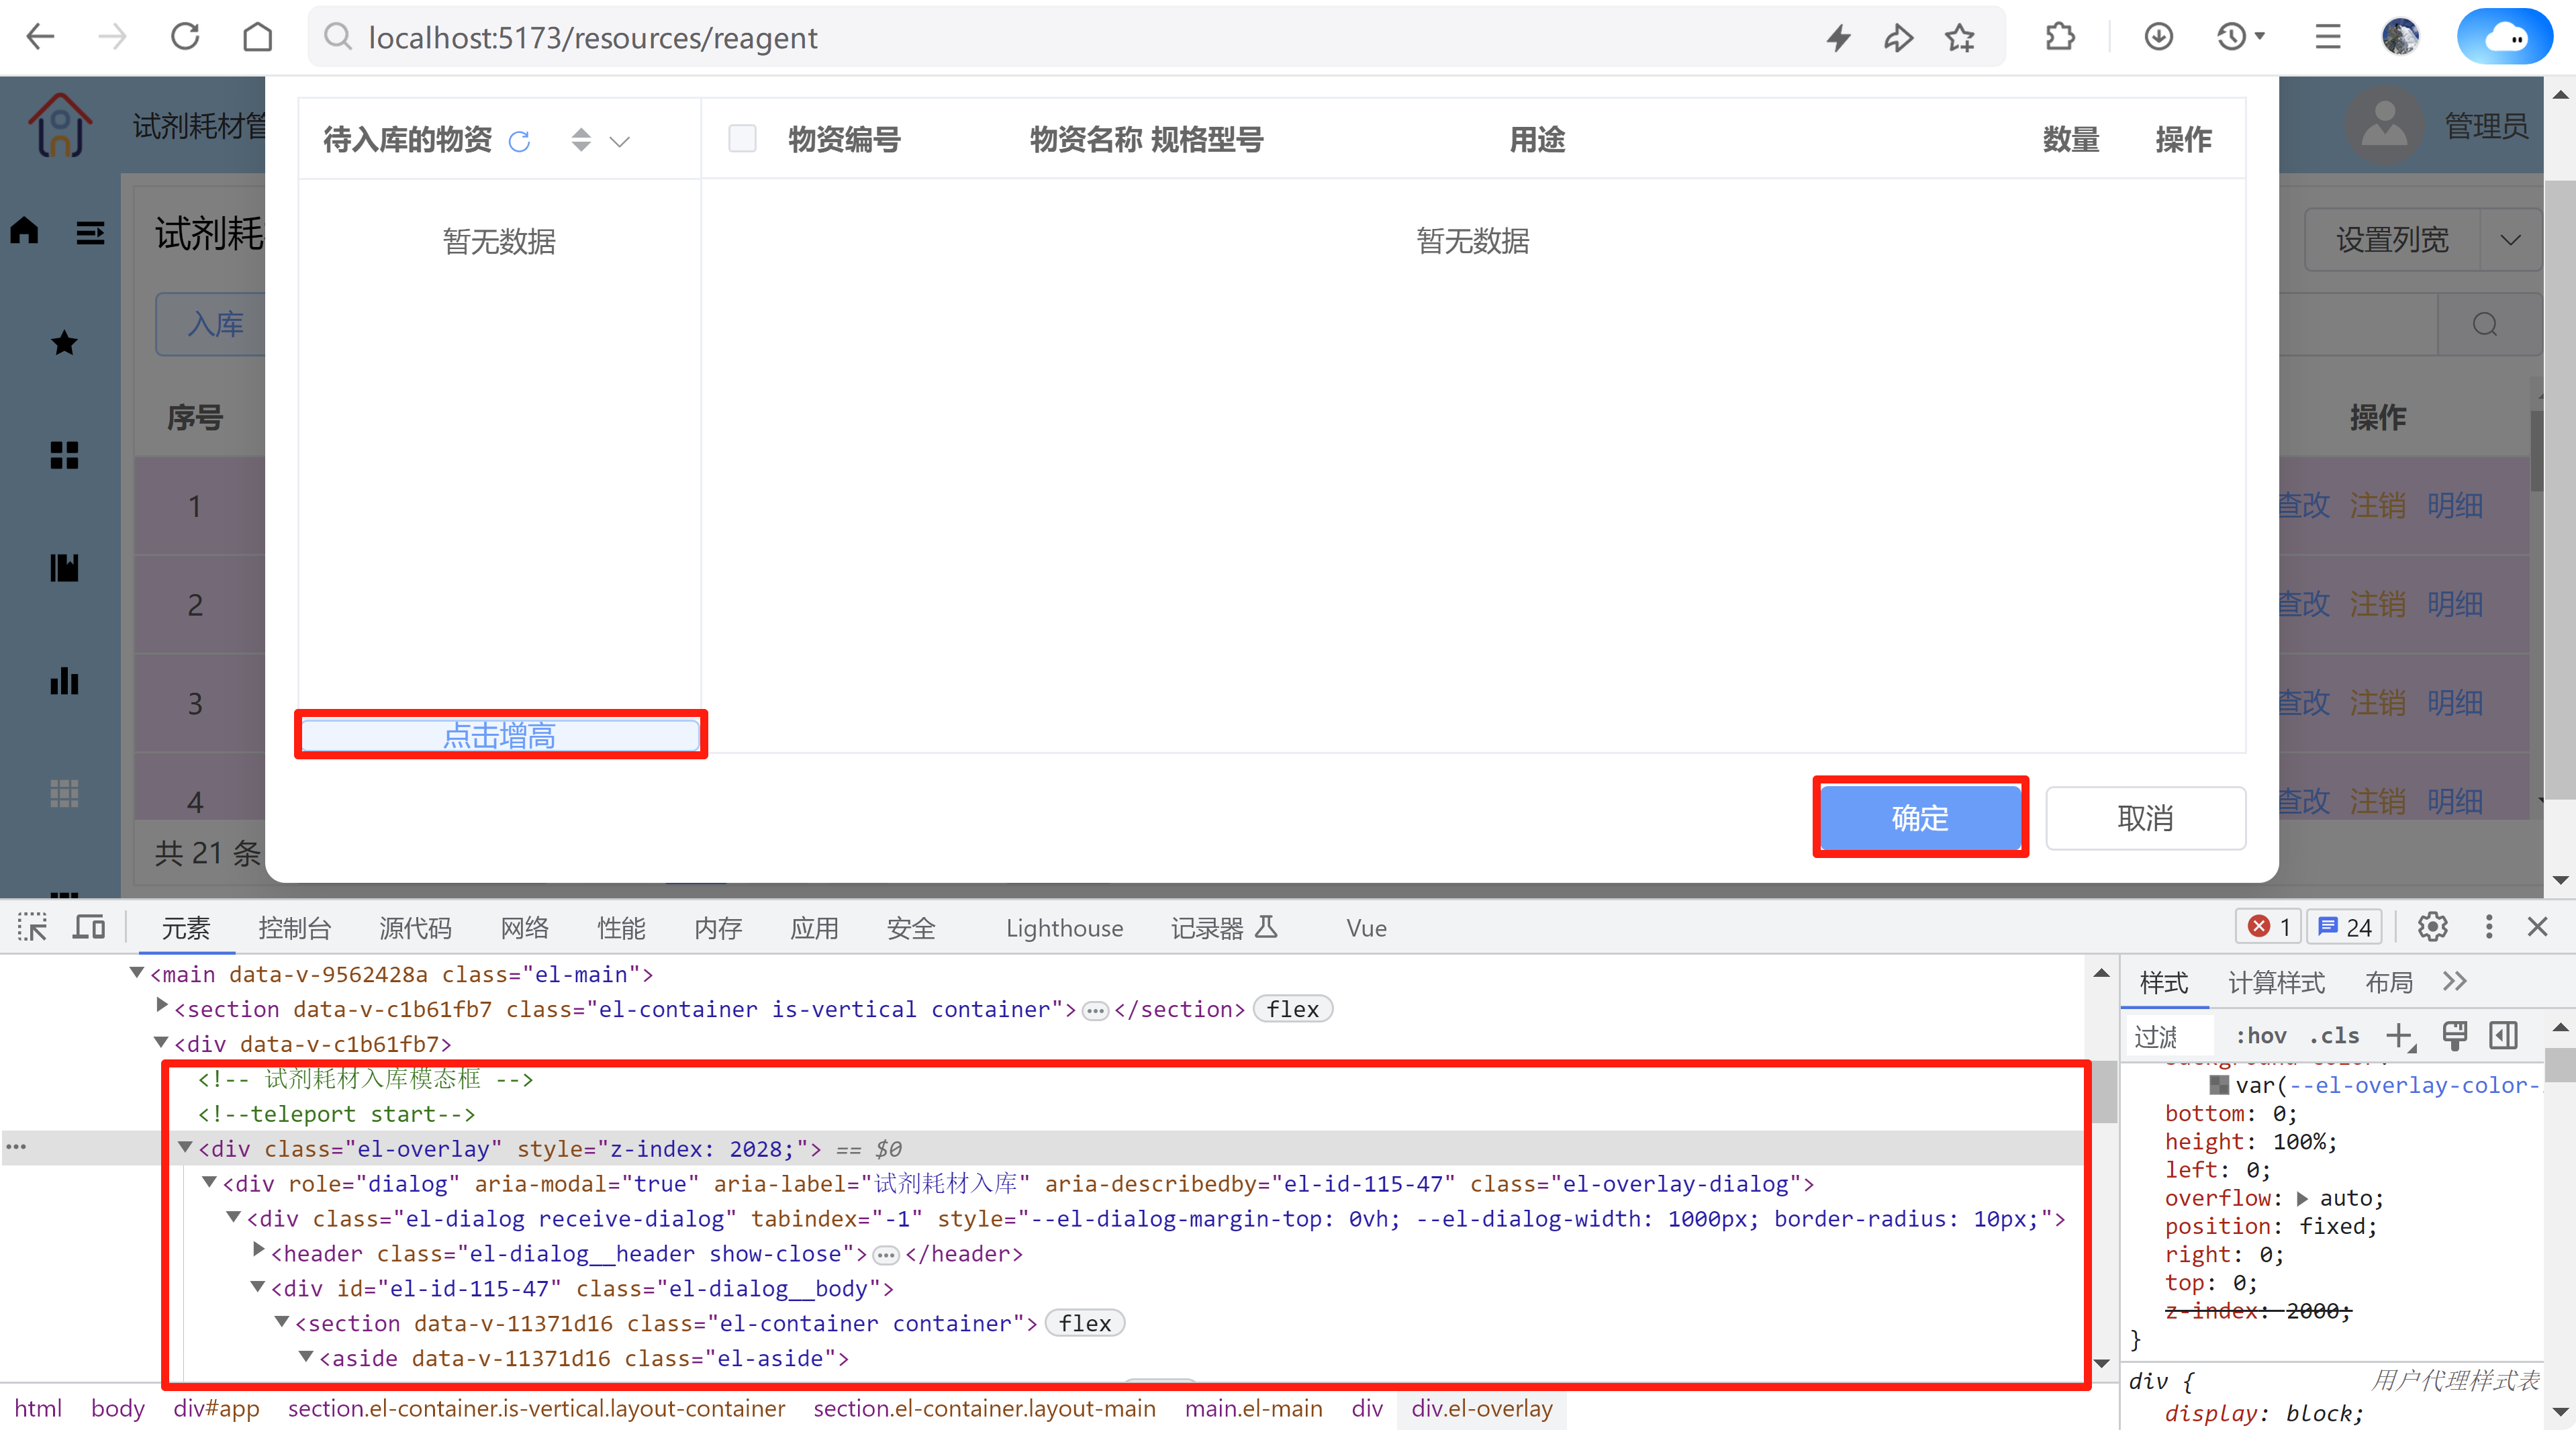Image resolution: width=2576 pixels, height=1430 pixels.
Task: Select div.el-overlay in the DOM breadcrumb bar
Action: [x=1482, y=1409]
